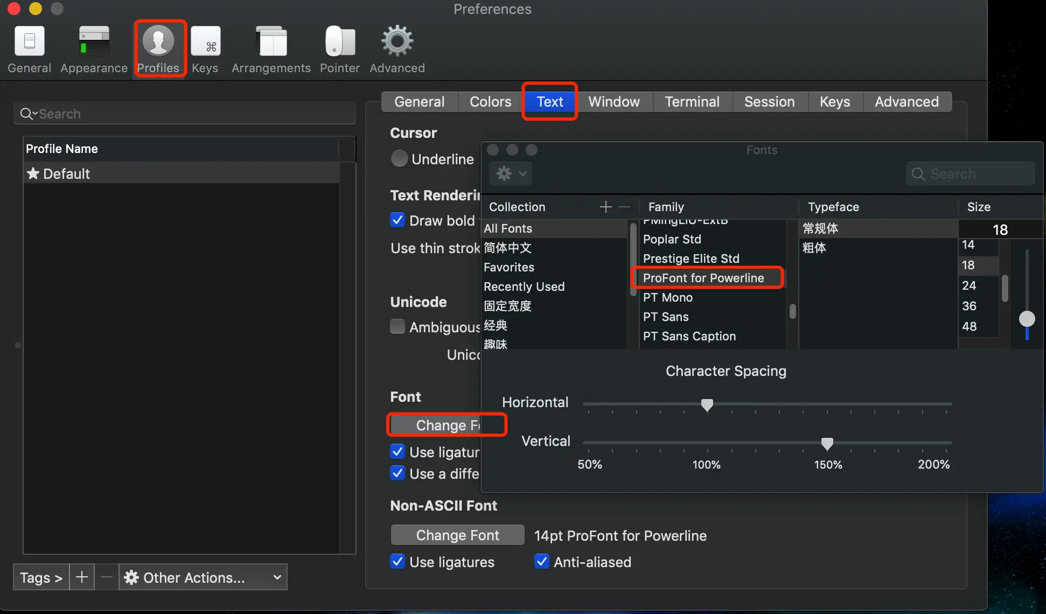This screenshot has width=1046, height=614.
Task: Click the Horizontal character spacing slider
Action: pos(707,404)
